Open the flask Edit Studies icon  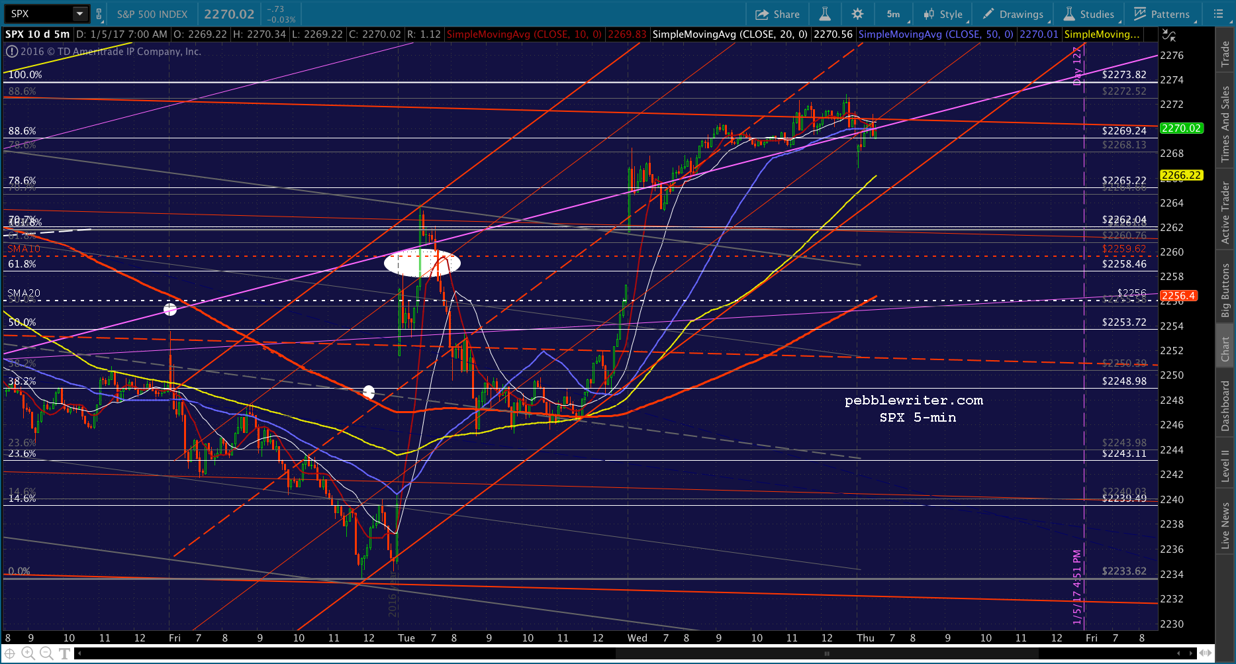click(x=824, y=14)
